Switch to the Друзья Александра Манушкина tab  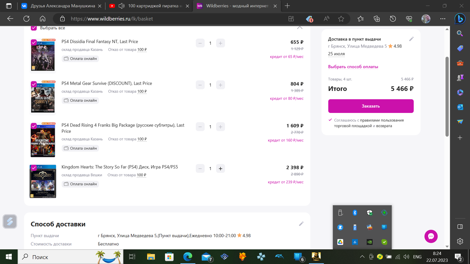(61, 6)
